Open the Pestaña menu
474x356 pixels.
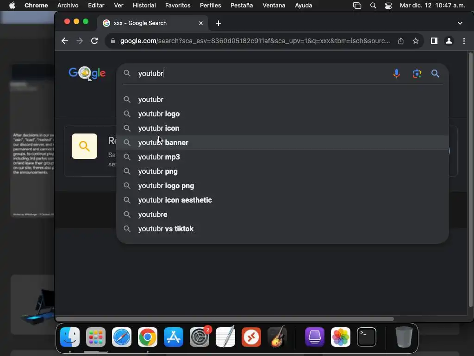tap(242, 6)
